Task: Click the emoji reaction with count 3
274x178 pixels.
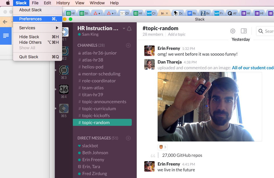Action: tap(163, 147)
